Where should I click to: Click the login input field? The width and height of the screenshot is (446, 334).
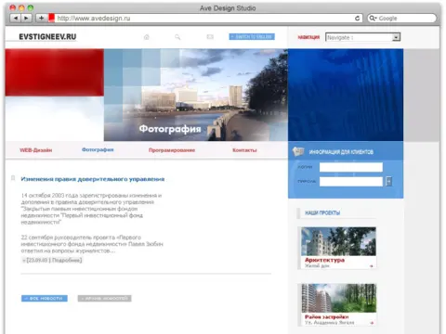pos(351,167)
